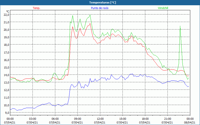Click the 08/04/21 date label
The height and width of the screenshot is (125, 200).
click(190, 122)
